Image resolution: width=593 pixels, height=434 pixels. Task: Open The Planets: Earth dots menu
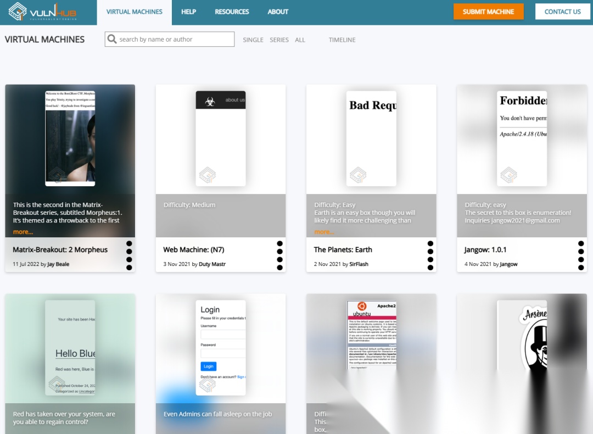click(x=430, y=255)
